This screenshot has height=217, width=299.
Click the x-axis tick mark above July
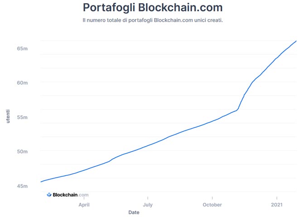point(148,198)
